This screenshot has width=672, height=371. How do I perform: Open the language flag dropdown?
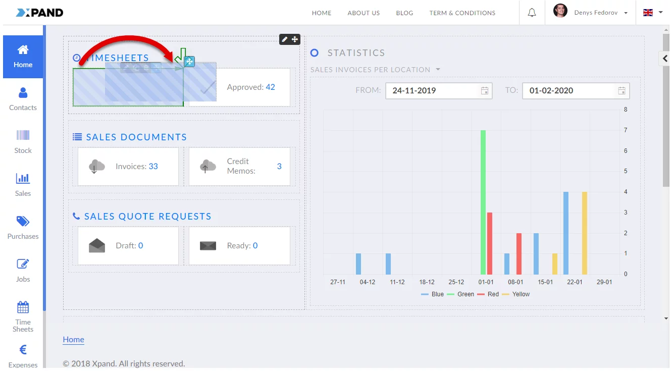point(653,13)
